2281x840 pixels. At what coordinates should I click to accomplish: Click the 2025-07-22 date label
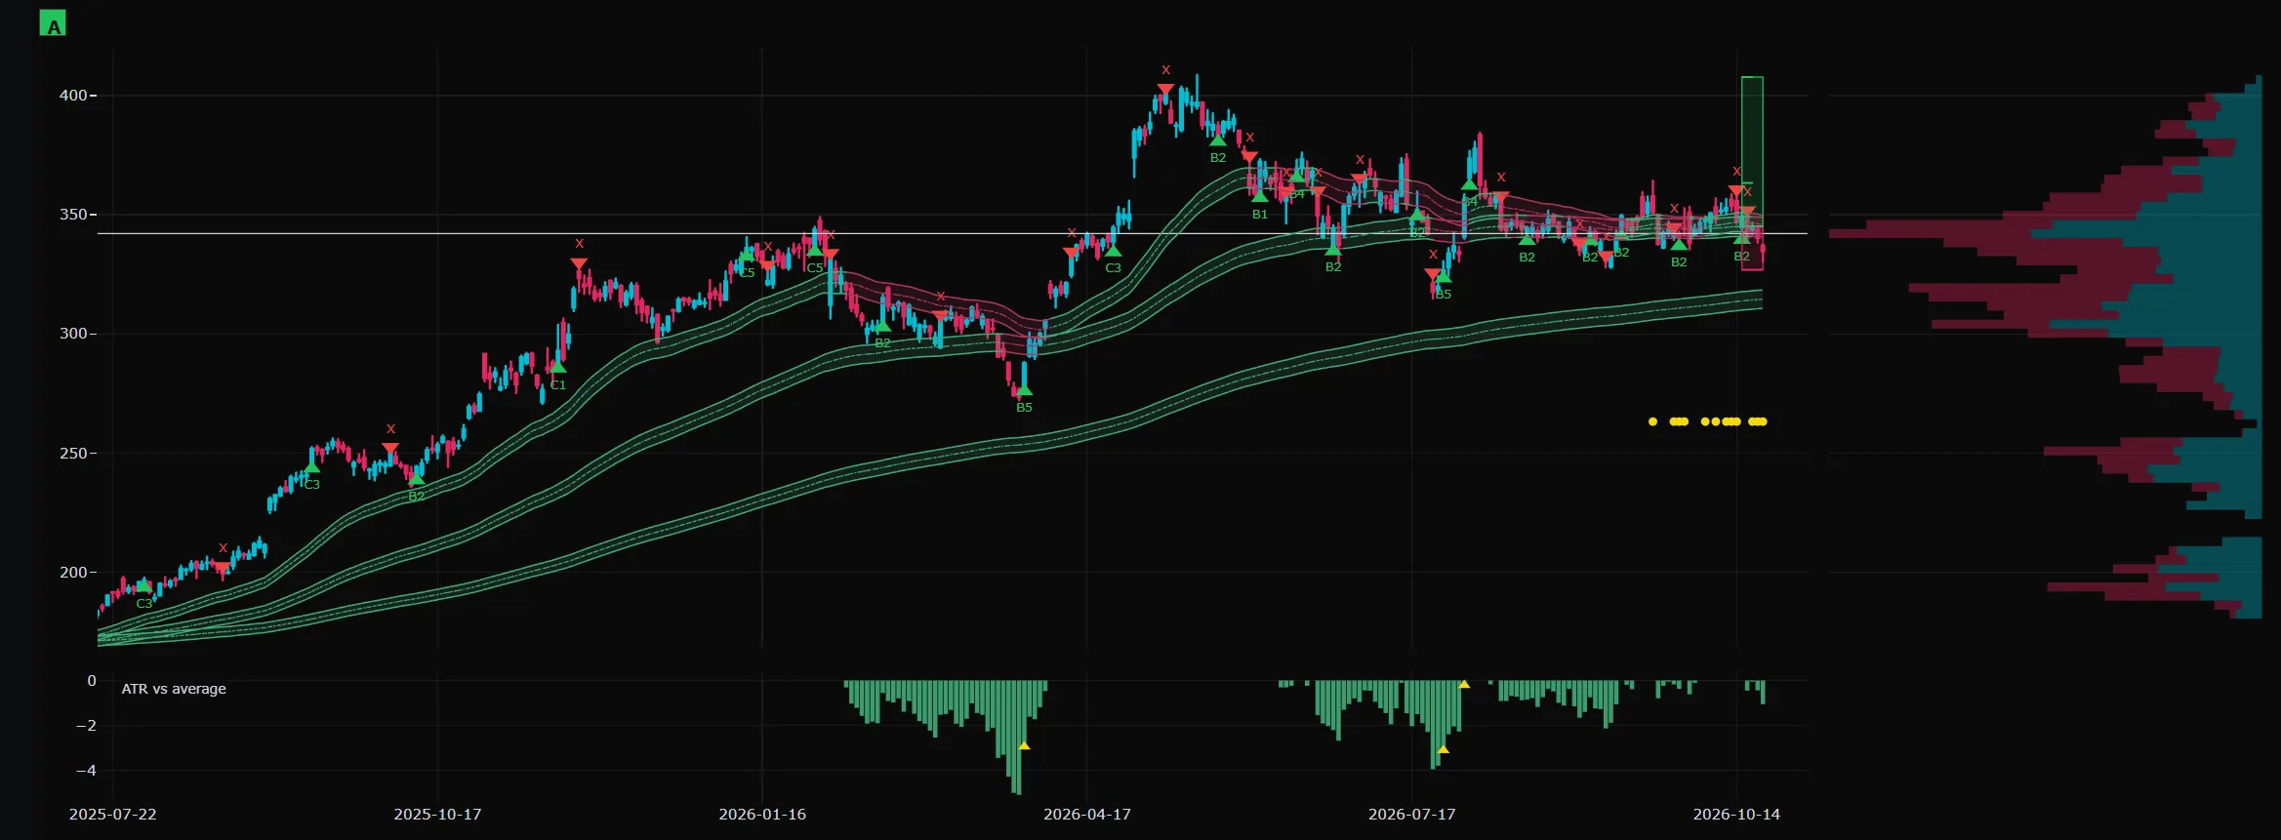[112, 814]
